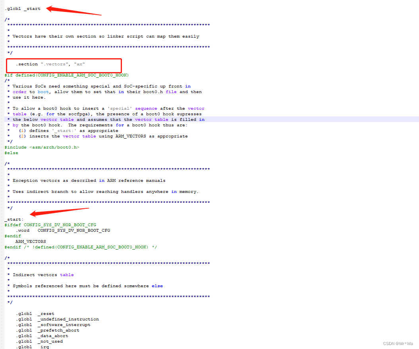
Task: Click '#ifdef CONFIG_SYS_DV_NOR_BOOT_CFG' line
Action: pos(50,225)
